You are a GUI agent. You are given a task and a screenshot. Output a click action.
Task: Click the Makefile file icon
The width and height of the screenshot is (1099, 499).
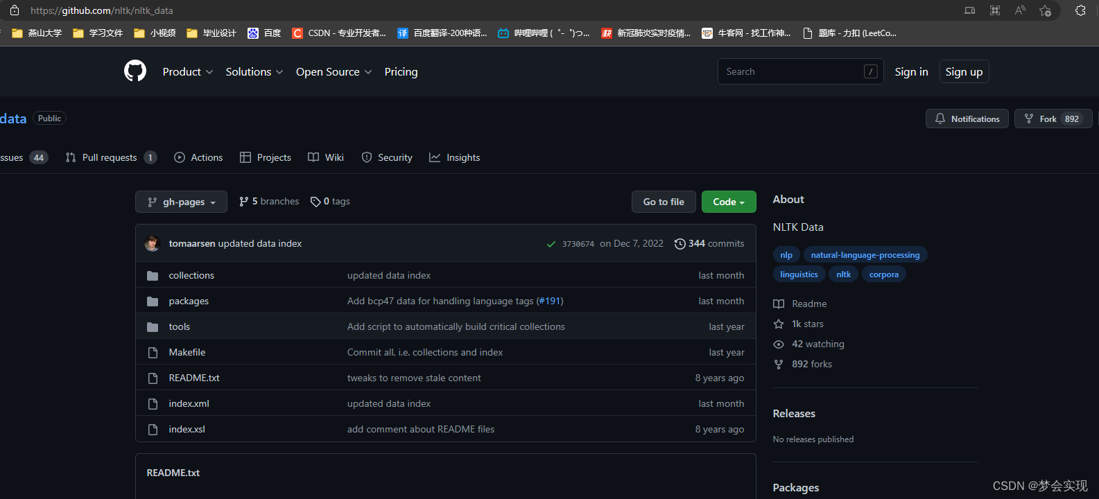[153, 353]
